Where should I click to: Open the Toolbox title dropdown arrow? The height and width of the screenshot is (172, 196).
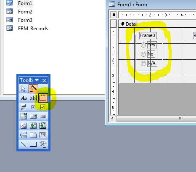click(37, 80)
